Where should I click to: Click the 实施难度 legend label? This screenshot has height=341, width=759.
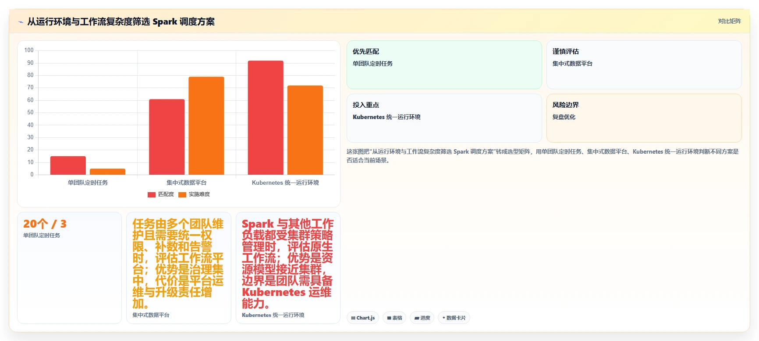click(x=199, y=194)
